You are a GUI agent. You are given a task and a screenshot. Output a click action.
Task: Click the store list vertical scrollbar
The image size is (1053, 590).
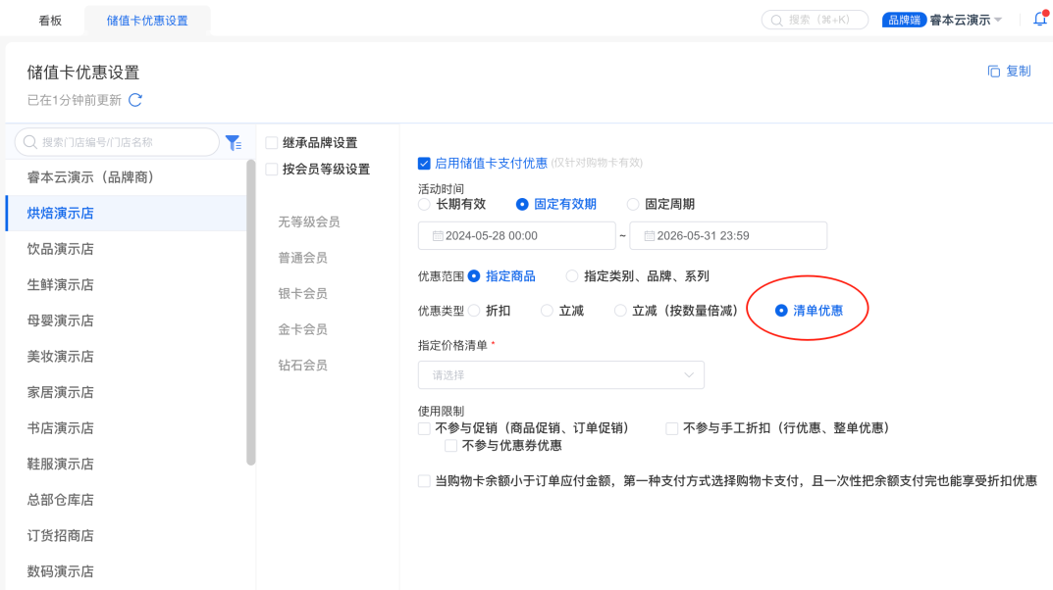(251, 314)
